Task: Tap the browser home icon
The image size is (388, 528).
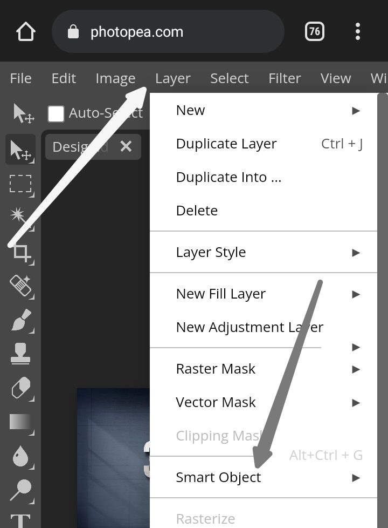Action: coord(25,32)
